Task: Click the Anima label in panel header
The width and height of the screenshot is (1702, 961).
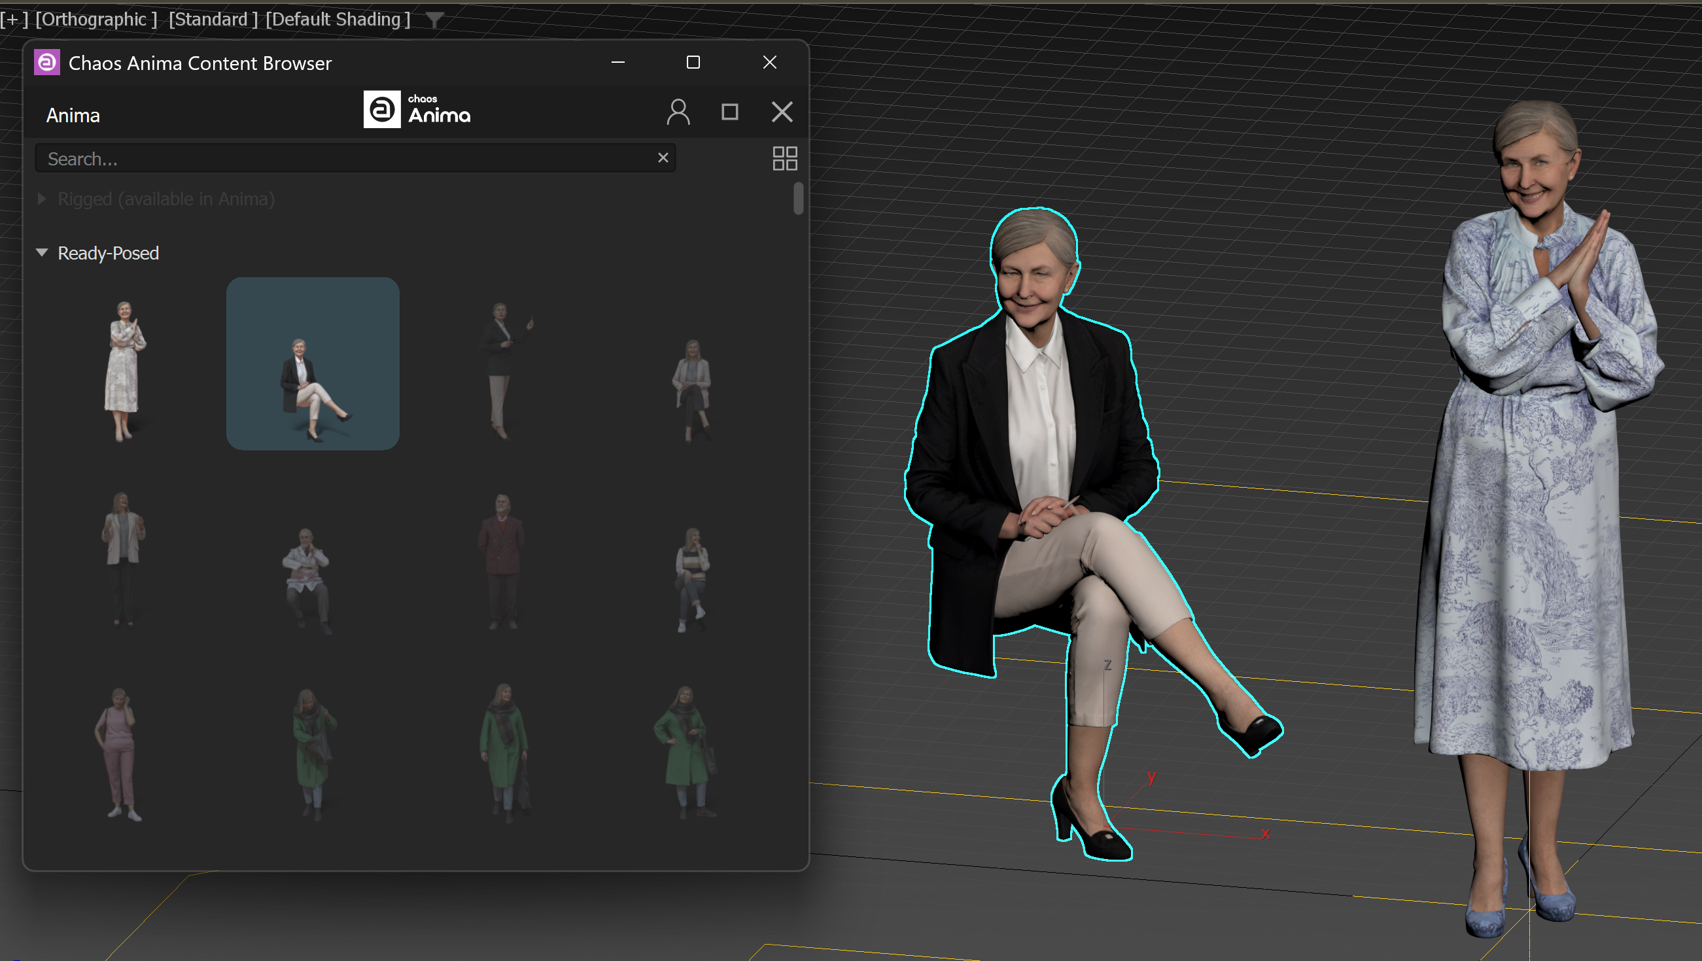Action: (73, 116)
